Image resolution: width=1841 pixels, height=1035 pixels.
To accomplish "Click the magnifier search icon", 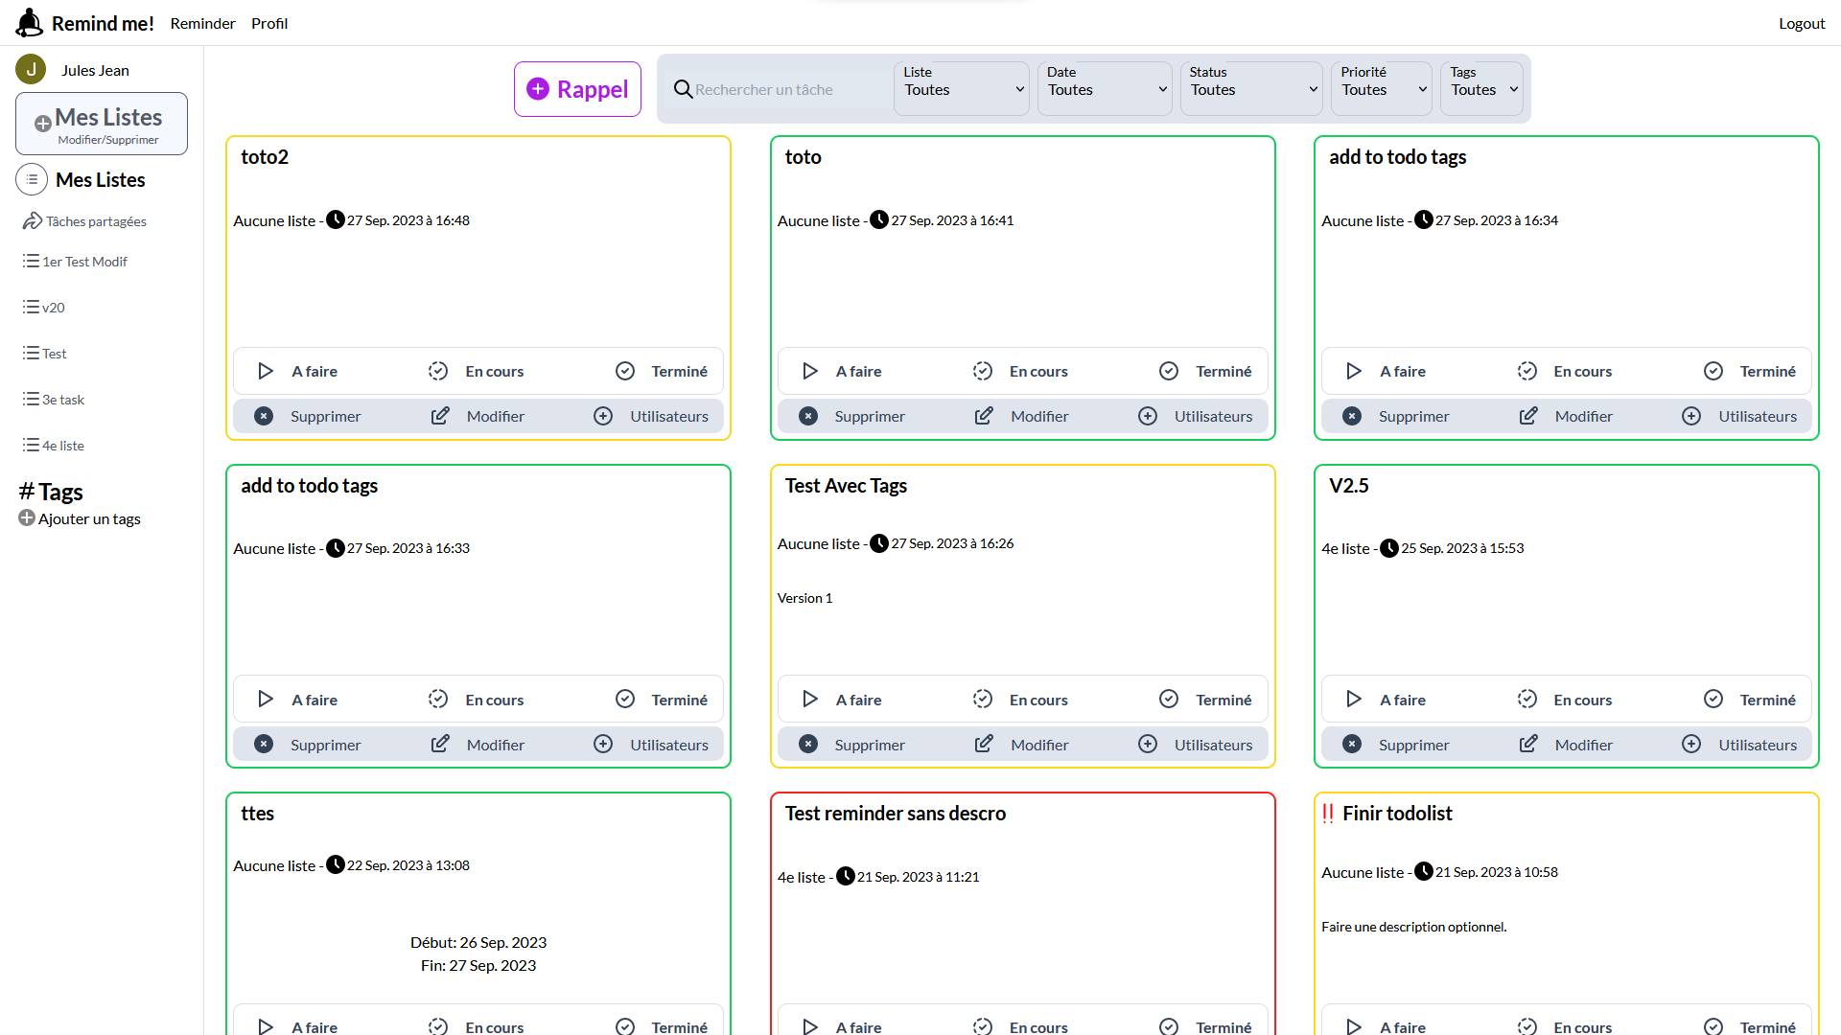I will pyautogui.click(x=683, y=89).
